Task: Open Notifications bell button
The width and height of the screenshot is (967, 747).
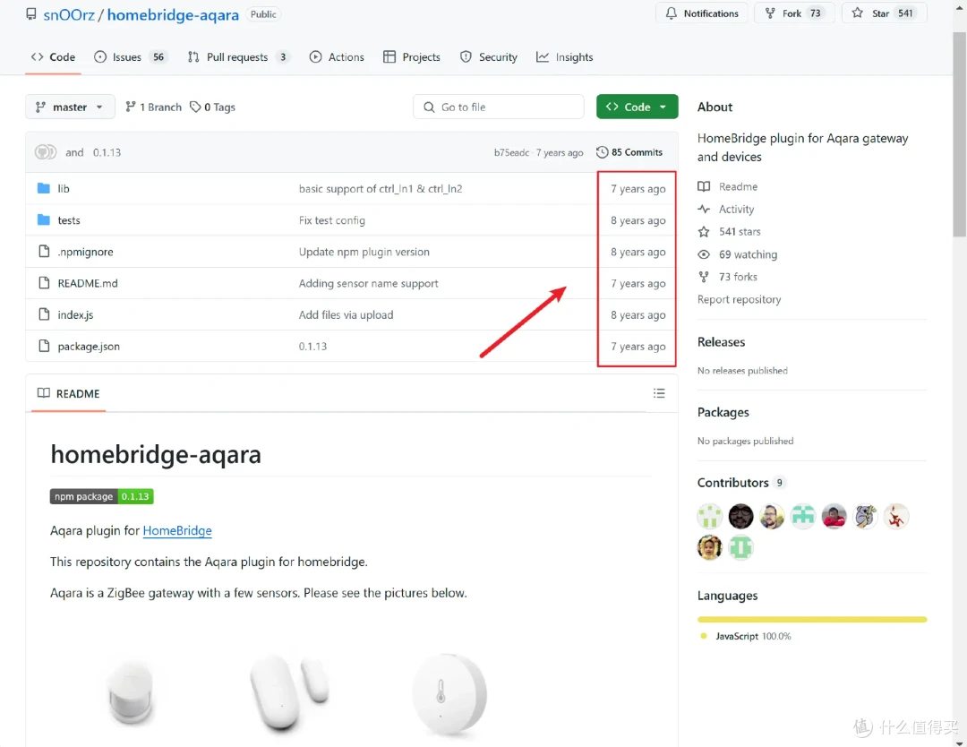Action: point(701,13)
